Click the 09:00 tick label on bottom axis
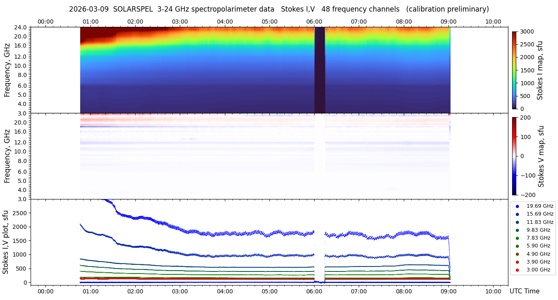Screen dimensions: 558x300 448,291
